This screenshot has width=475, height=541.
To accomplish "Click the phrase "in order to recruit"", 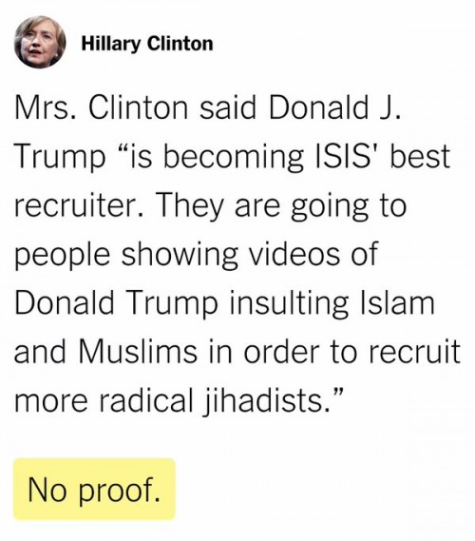I will coord(334,351).
